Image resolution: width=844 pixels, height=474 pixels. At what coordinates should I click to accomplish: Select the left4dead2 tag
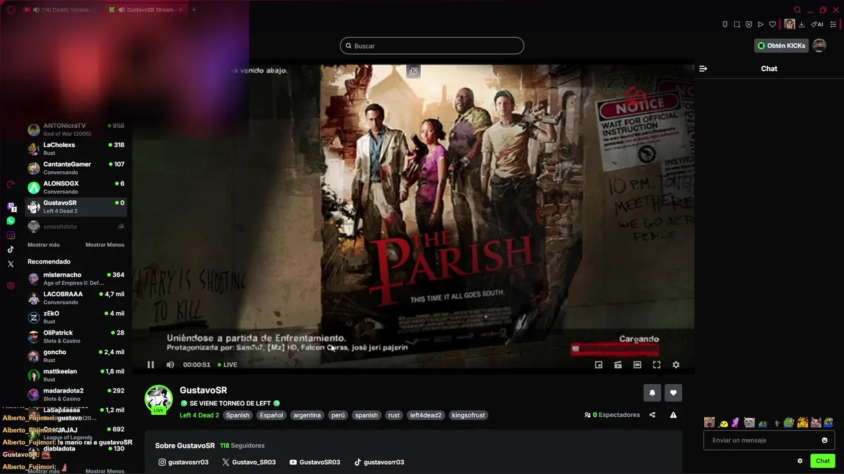(425, 415)
